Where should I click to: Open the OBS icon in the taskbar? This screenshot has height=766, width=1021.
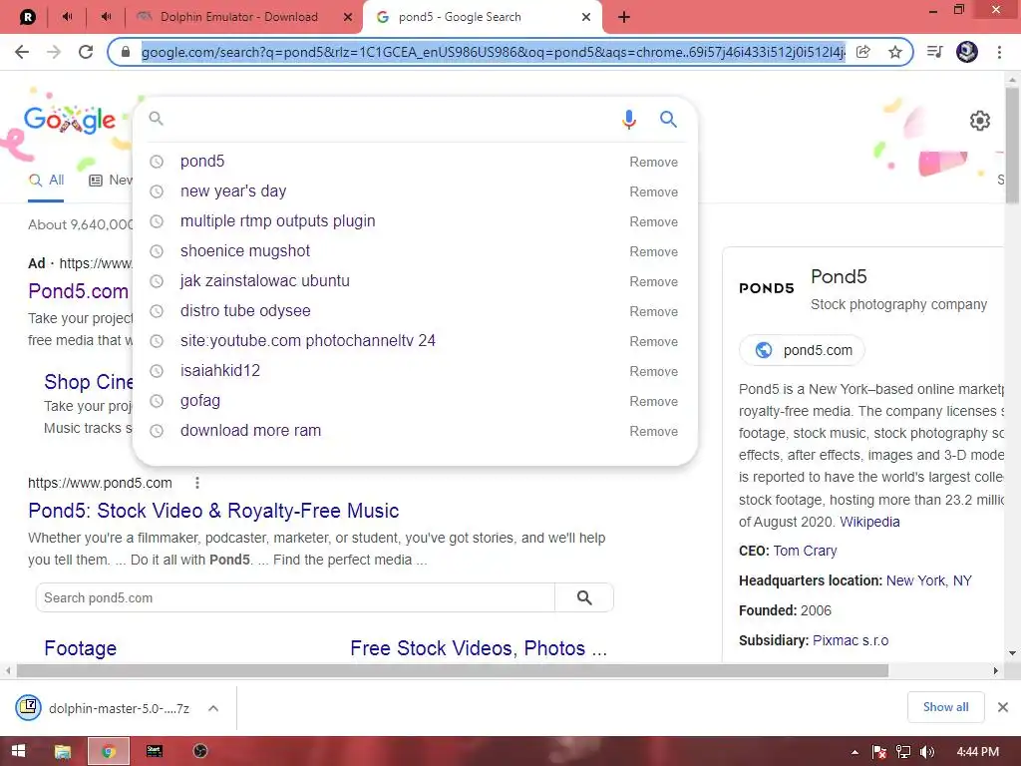point(200,752)
